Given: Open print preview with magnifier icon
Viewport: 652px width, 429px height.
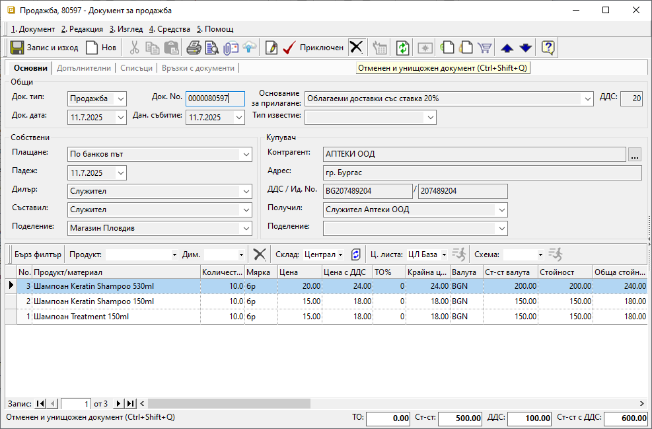Looking at the screenshot, I should point(211,48).
